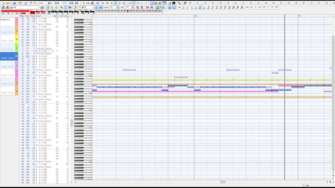Select the whole note length icon
Screen dimensions: 335x188
179,7
